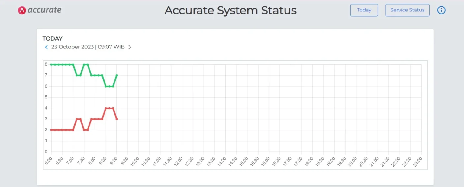
Task: Click green data point at 8.30
Action: (106, 86)
